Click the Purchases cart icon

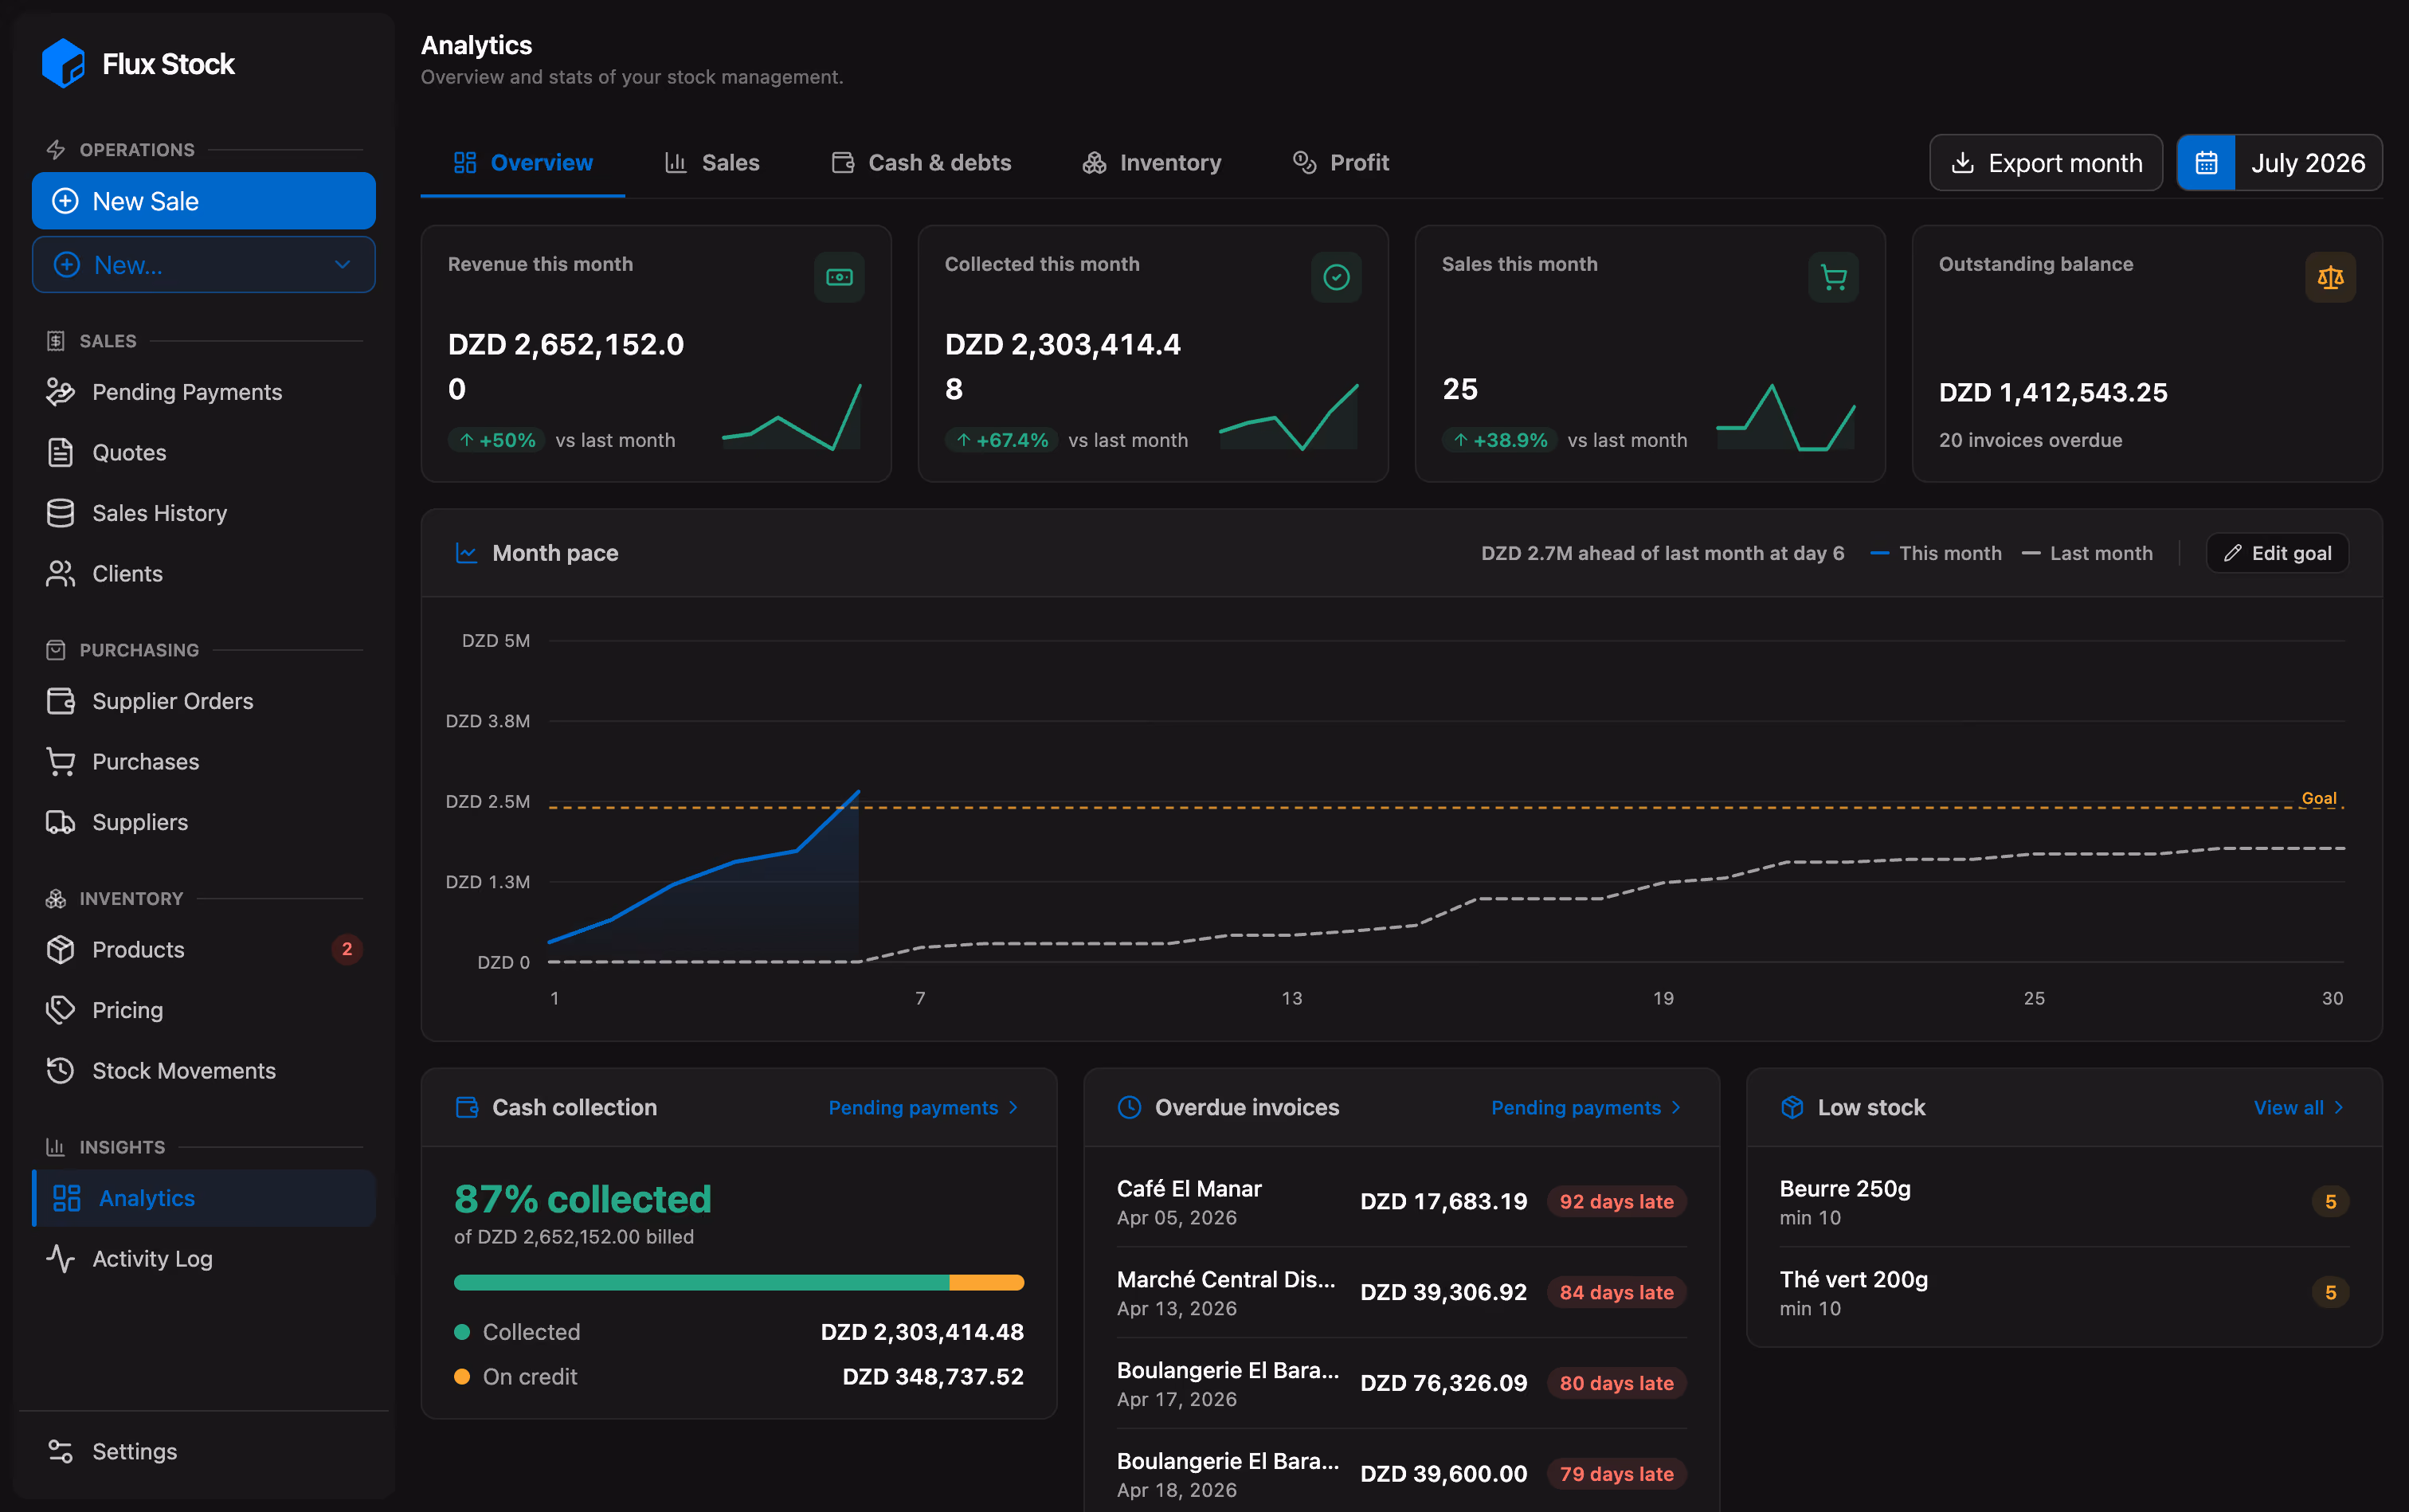tap(61, 761)
